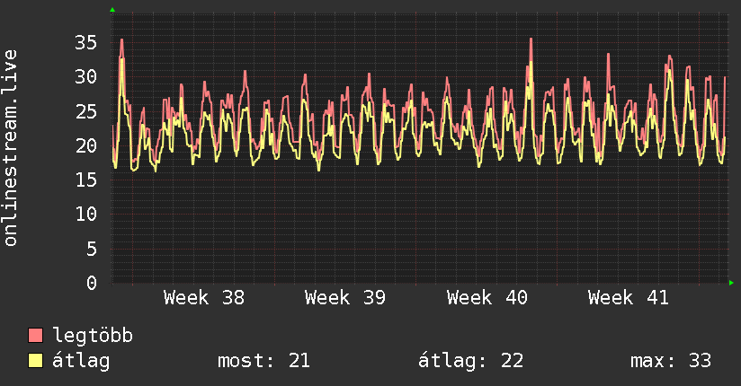Select the Week 39 axis label
Viewport: 741px width, 386px height.
pos(345,298)
